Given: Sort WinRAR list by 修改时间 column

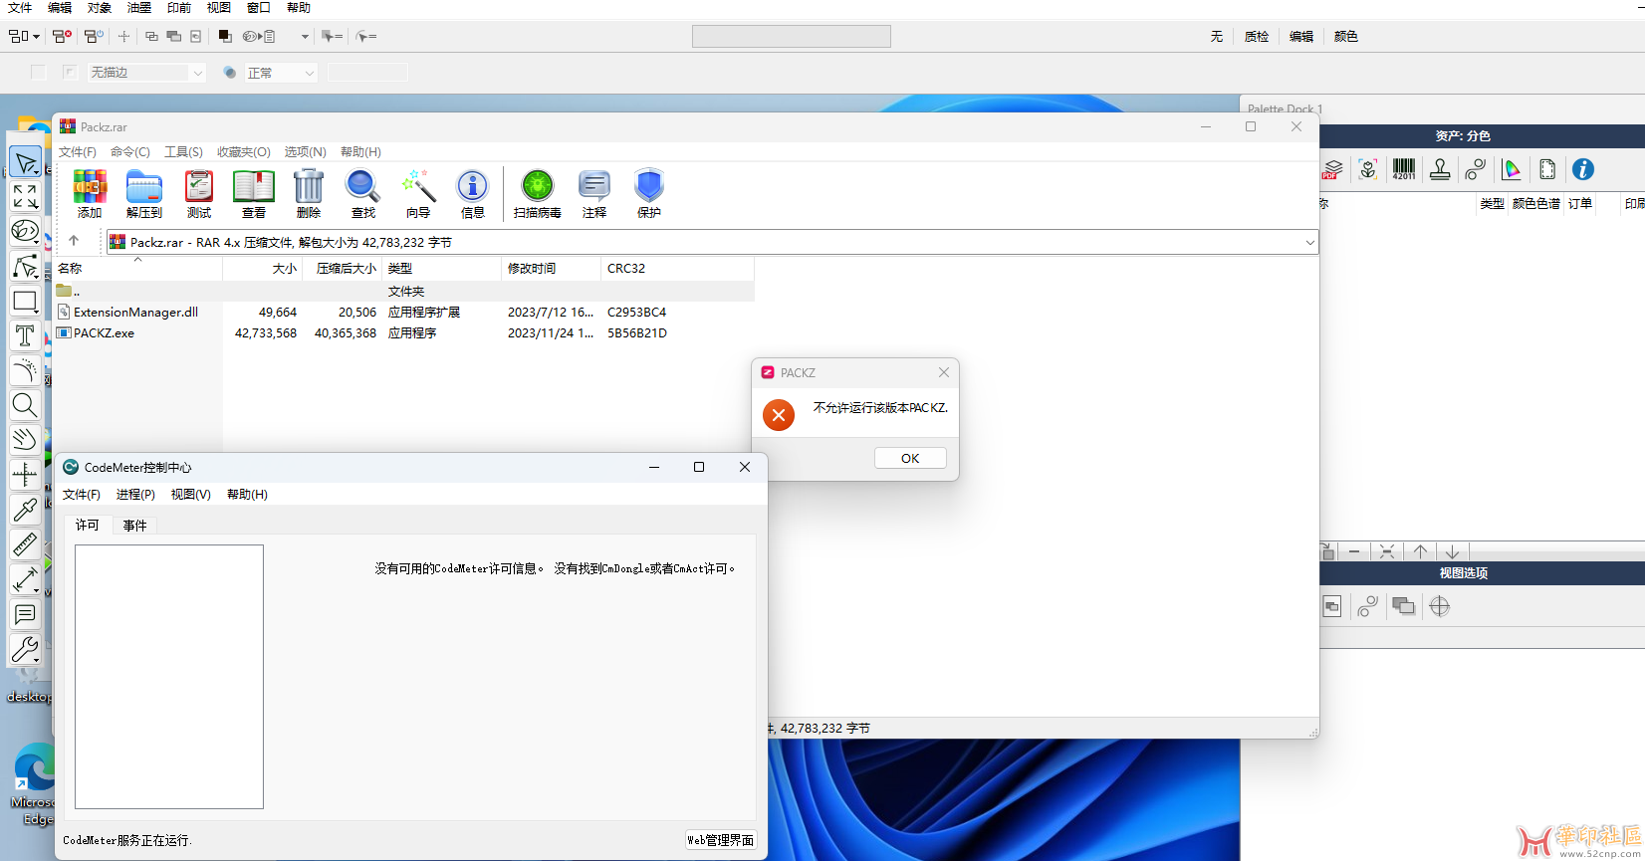Looking at the screenshot, I should tap(551, 269).
